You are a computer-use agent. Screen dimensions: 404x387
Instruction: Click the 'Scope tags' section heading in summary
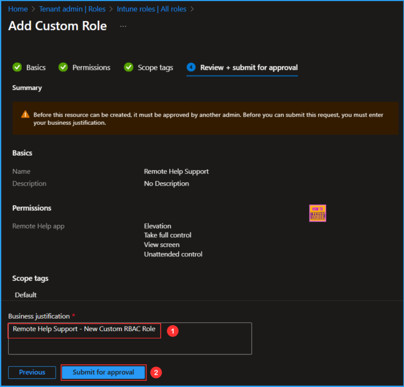30,278
